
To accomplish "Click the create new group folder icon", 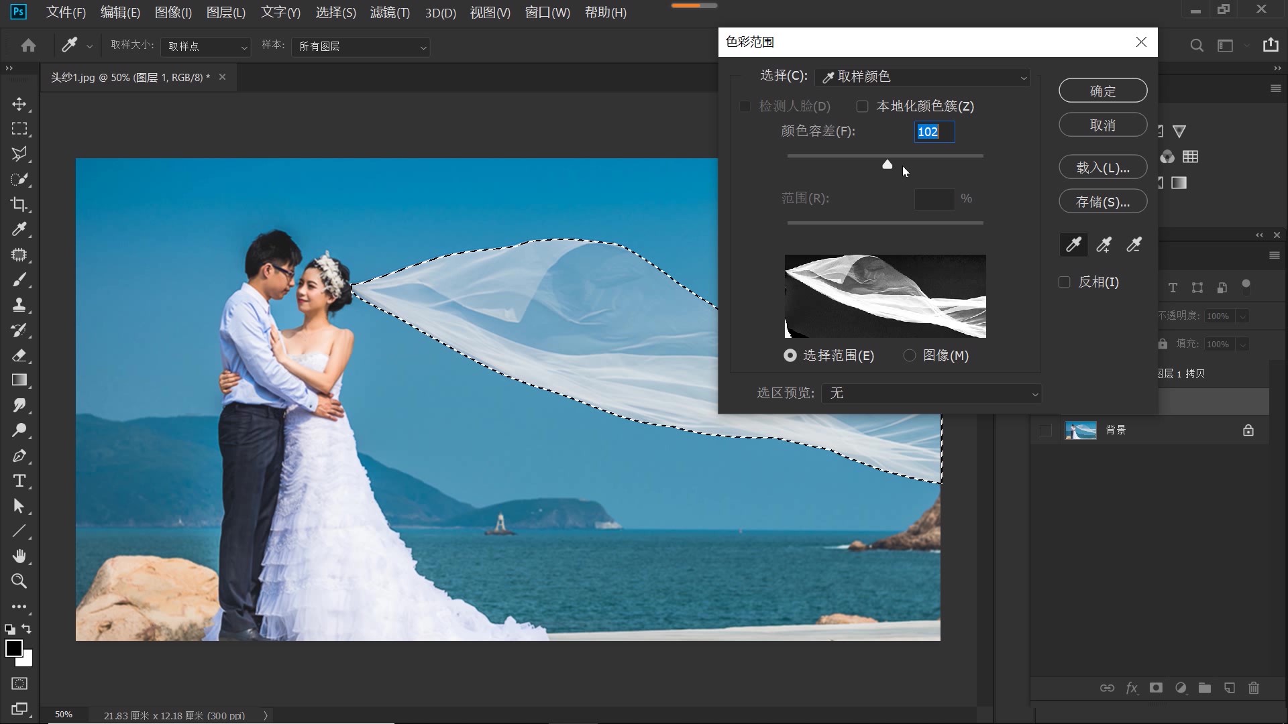I will pyautogui.click(x=1205, y=688).
